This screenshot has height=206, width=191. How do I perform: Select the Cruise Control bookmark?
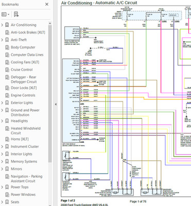click(x=22, y=70)
